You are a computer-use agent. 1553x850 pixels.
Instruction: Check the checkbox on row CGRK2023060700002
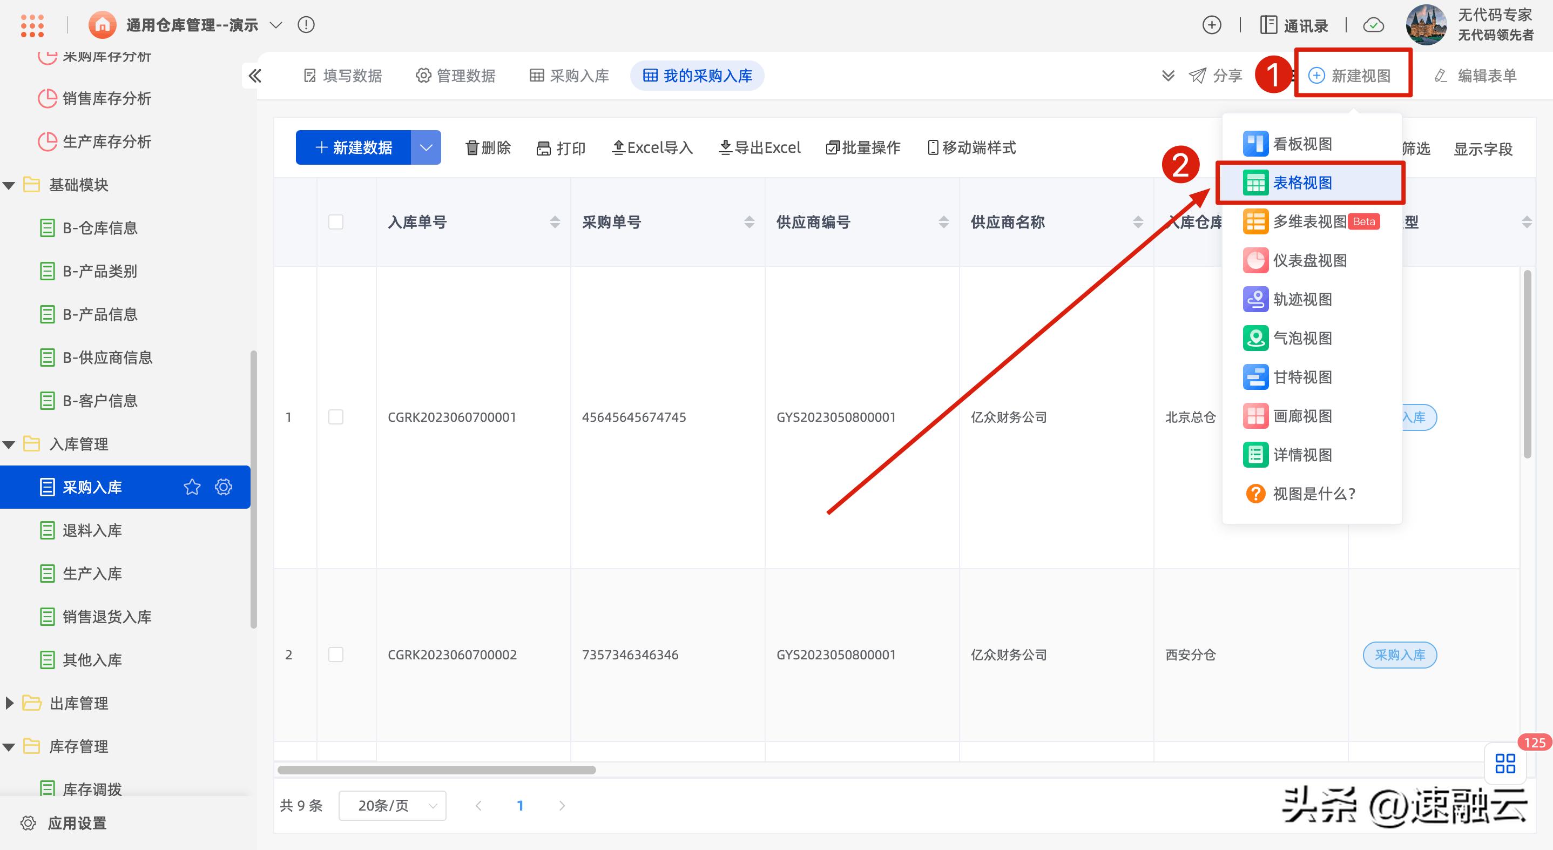[335, 654]
